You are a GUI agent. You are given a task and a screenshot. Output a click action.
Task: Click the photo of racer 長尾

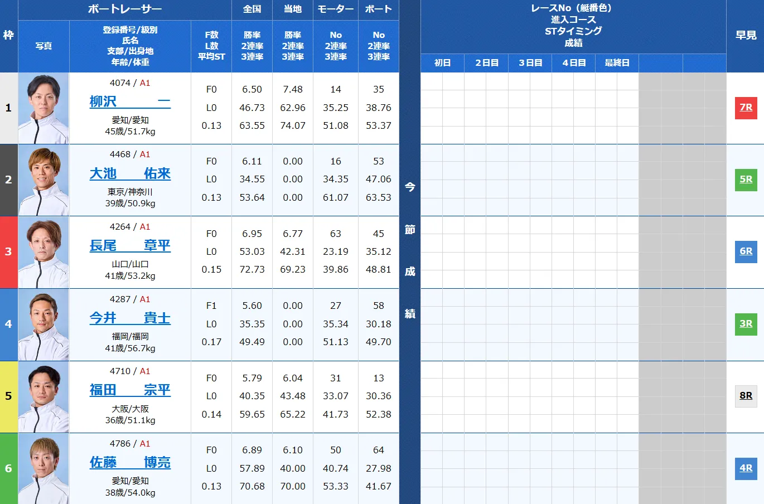pyautogui.click(x=43, y=253)
